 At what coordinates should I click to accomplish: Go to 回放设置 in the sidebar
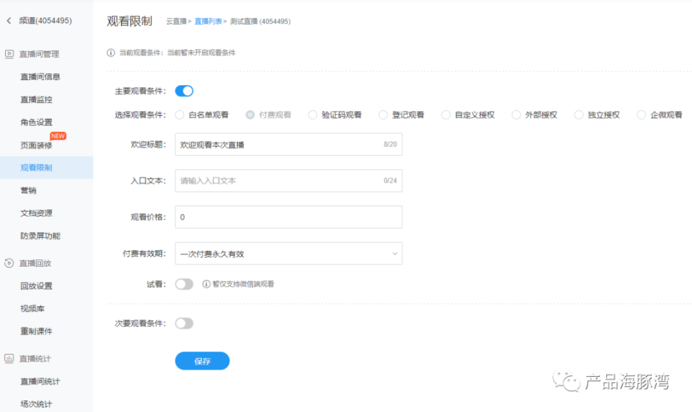[36, 286]
